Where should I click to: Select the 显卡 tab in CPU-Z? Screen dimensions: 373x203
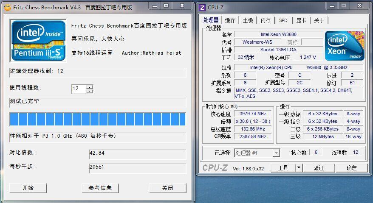pyautogui.click(x=301, y=20)
